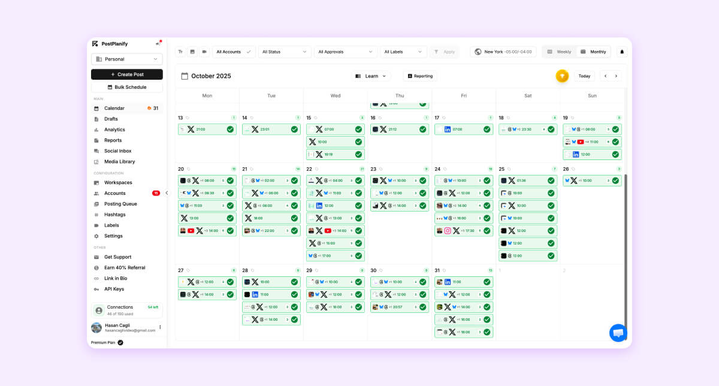Click the PostPlanify logo
Viewport: 719px width, 386px height.
(x=95, y=44)
